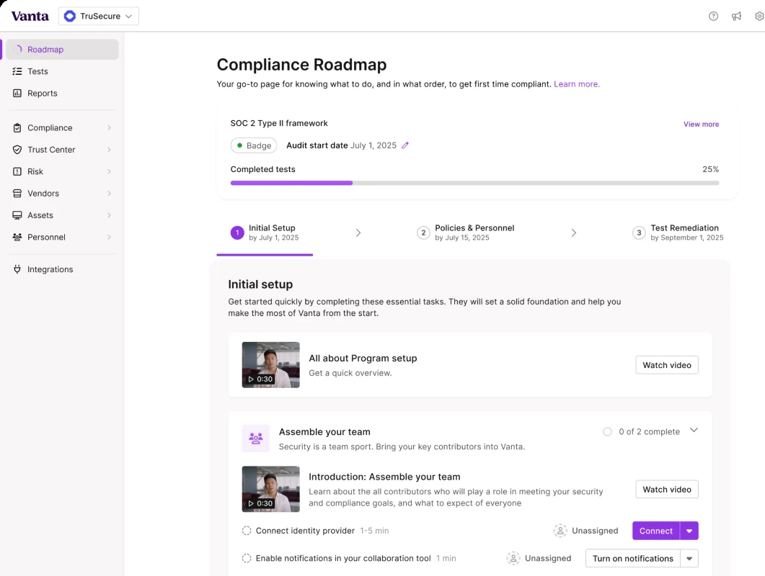This screenshot has height=576, width=765.
Task: Expand the Trust Center sidebar section
Action: [110, 150]
